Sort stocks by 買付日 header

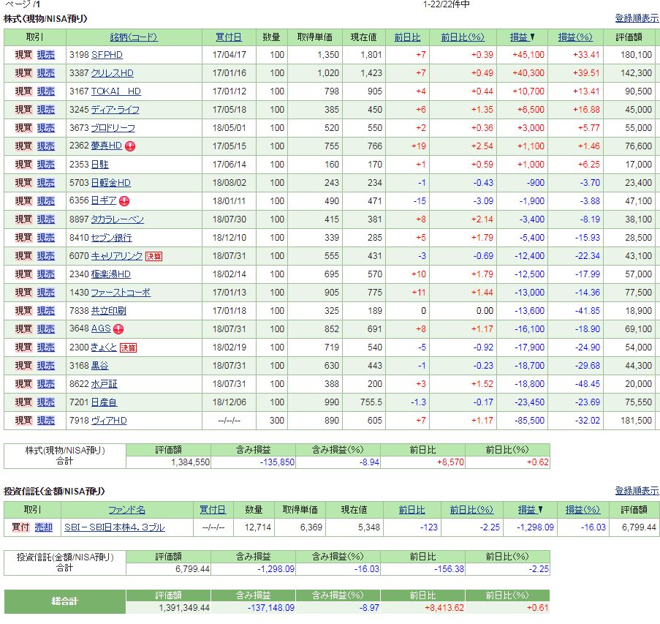tap(229, 37)
